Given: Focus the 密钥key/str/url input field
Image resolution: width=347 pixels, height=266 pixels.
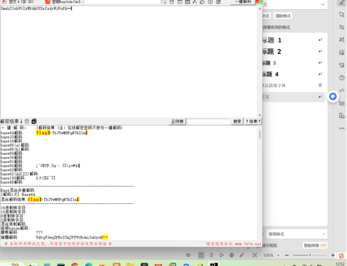Looking at the screenshot, I should tap(122, 2).
